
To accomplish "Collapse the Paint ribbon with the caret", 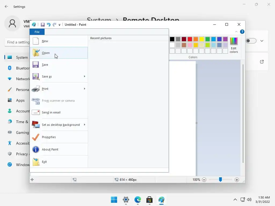I will pyautogui.click(x=236, y=32).
